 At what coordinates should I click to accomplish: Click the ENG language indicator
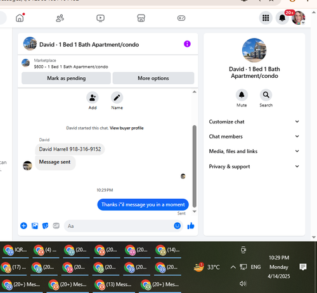click(x=256, y=267)
